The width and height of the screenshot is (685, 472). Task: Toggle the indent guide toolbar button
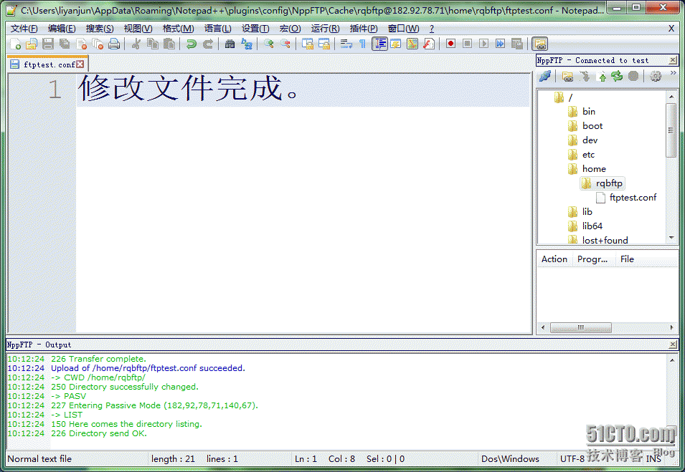click(379, 44)
